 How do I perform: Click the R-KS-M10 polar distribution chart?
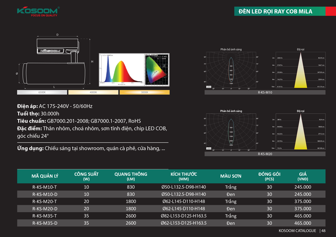point(231,70)
